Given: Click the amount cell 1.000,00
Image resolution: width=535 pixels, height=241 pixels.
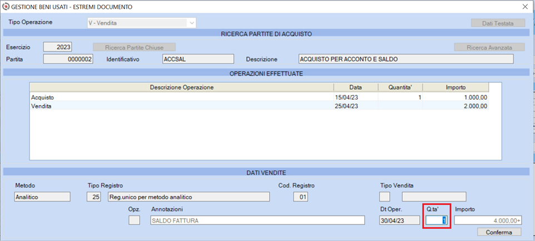Looking at the screenshot, I should [455, 97].
